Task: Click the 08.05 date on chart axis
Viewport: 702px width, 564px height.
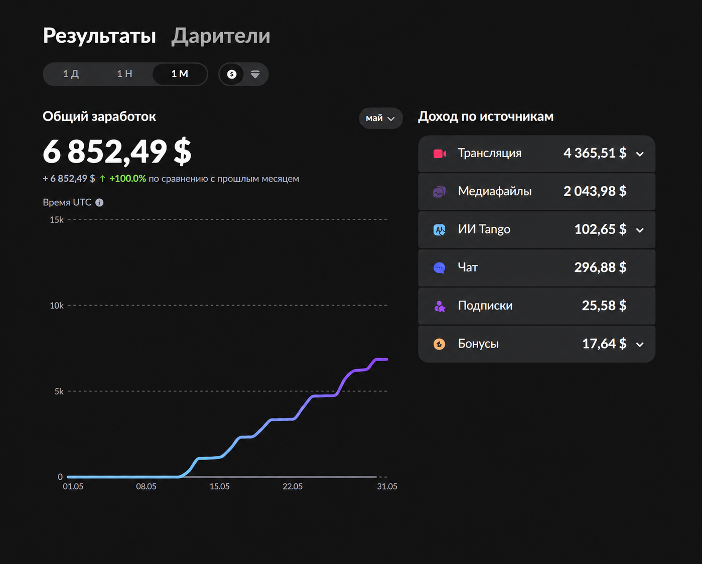Action: [x=146, y=487]
